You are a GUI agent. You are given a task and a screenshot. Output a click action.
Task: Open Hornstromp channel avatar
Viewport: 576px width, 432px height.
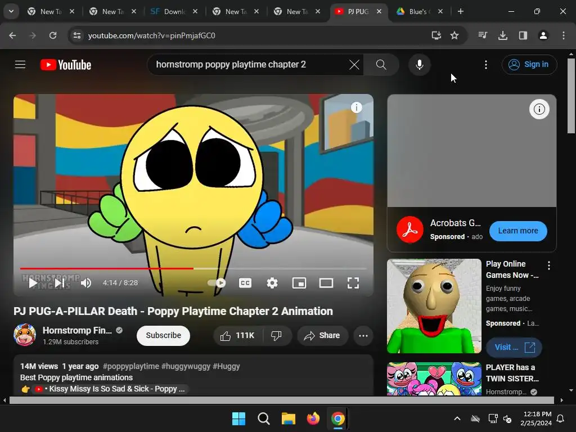25,335
